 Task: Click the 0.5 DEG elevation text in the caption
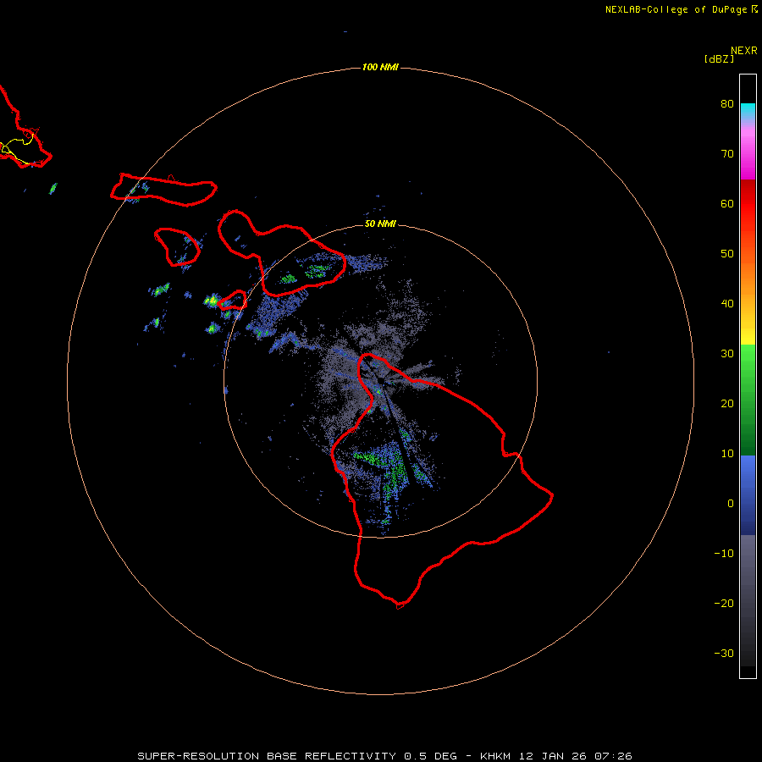tap(431, 756)
